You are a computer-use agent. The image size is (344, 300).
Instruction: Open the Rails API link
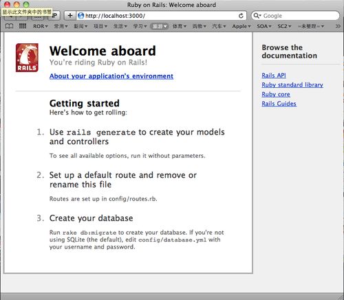point(274,76)
